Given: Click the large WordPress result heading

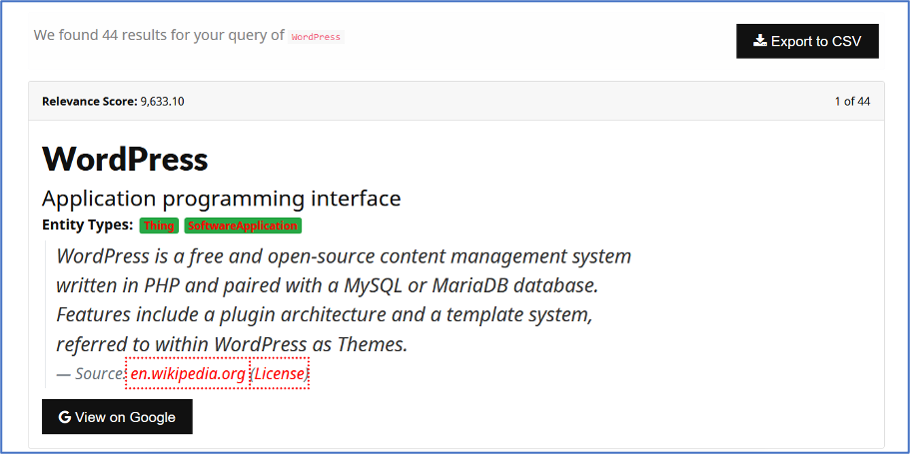Looking at the screenshot, I should (125, 159).
